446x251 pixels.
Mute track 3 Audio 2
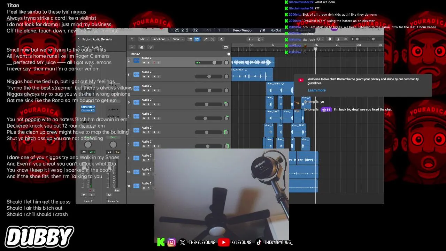[x=144, y=77]
